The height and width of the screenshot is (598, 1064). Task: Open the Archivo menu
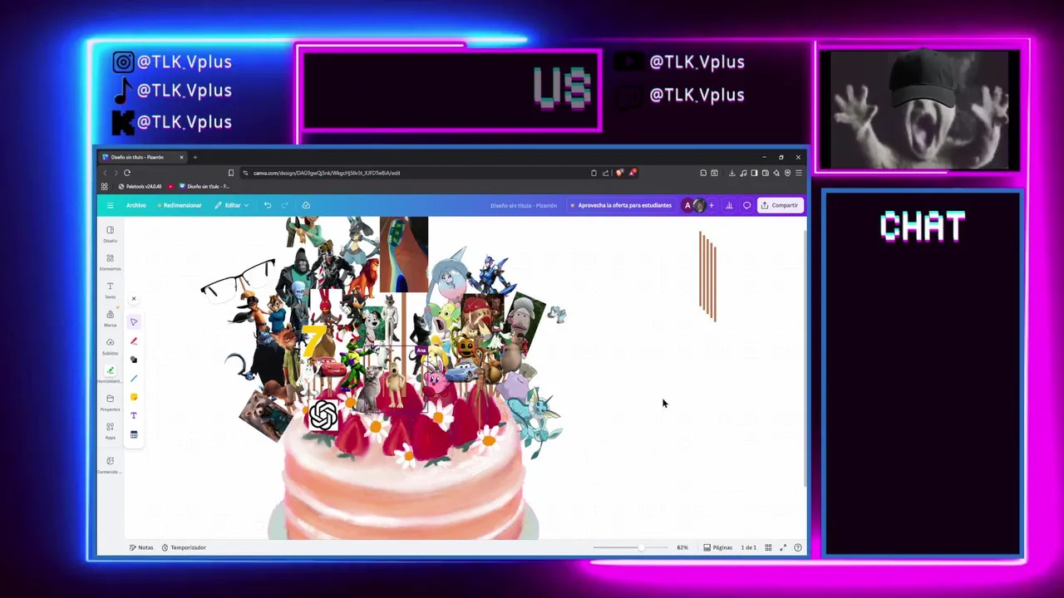pos(135,205)
